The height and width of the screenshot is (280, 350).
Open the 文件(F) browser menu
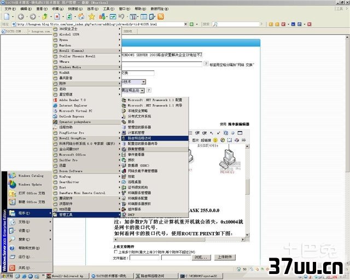coord(10,9)
